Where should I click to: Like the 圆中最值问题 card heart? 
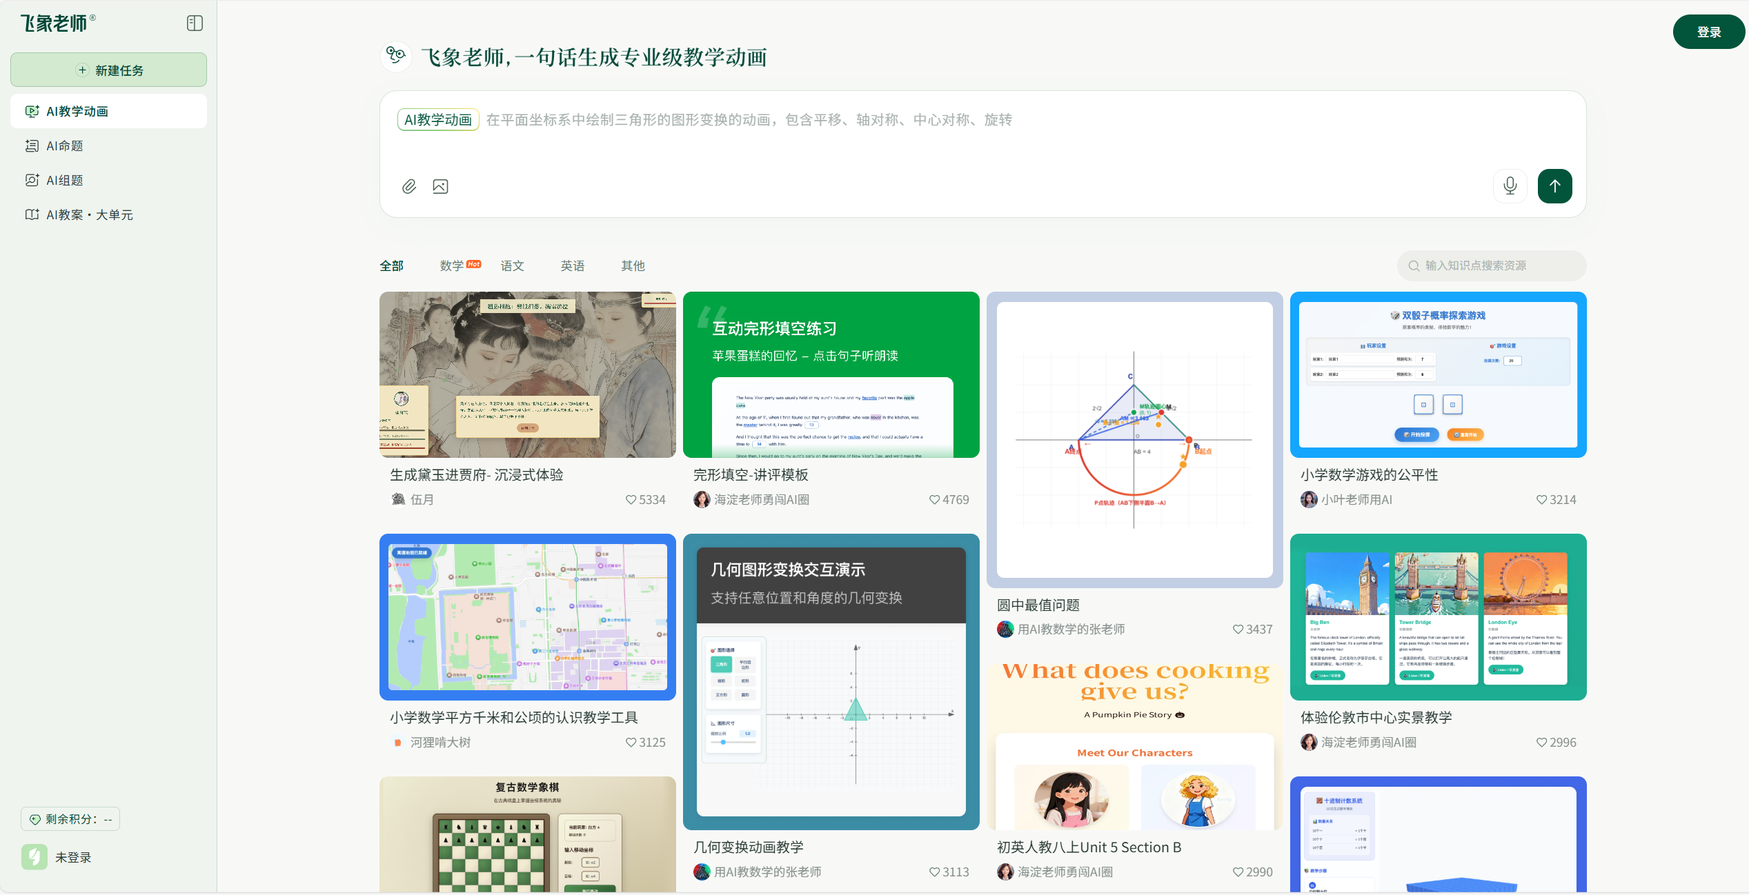[1238, 630]
